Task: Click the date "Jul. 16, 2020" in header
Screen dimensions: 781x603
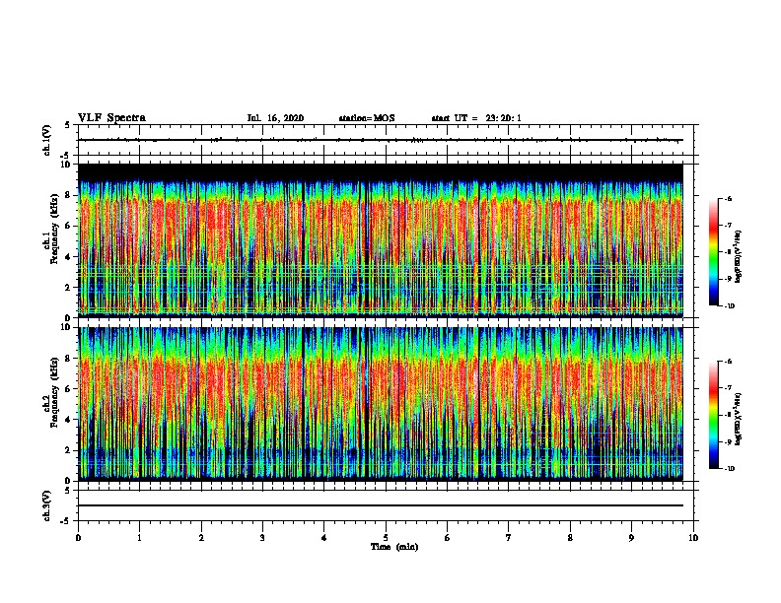Action: 275,118
